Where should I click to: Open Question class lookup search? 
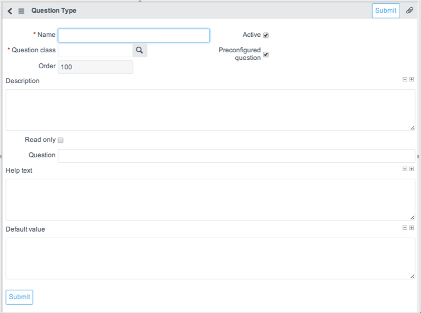coord(140,50)
